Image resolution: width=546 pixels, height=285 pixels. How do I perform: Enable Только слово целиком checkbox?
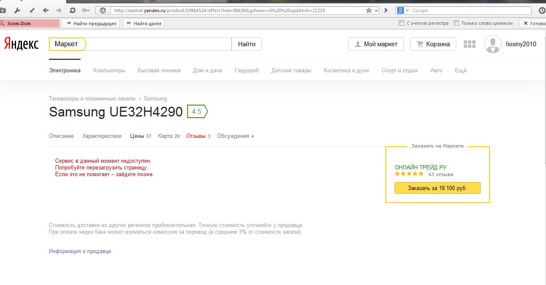pyautogui.click(x=456, y=23)
